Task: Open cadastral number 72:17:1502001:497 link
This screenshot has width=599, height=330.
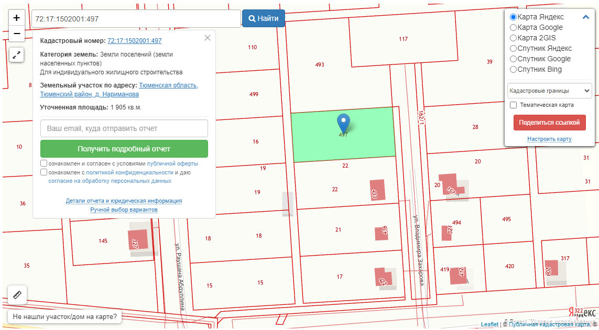Action: (x=135, y=41)
